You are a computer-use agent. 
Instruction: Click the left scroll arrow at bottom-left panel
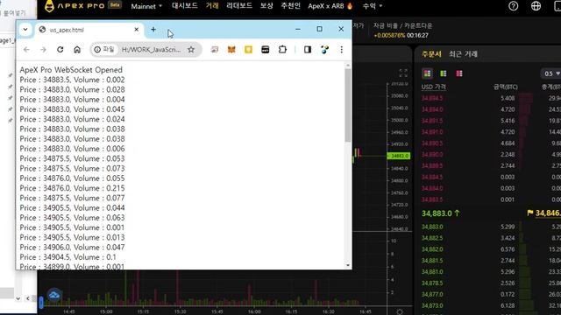pos(27,298)
